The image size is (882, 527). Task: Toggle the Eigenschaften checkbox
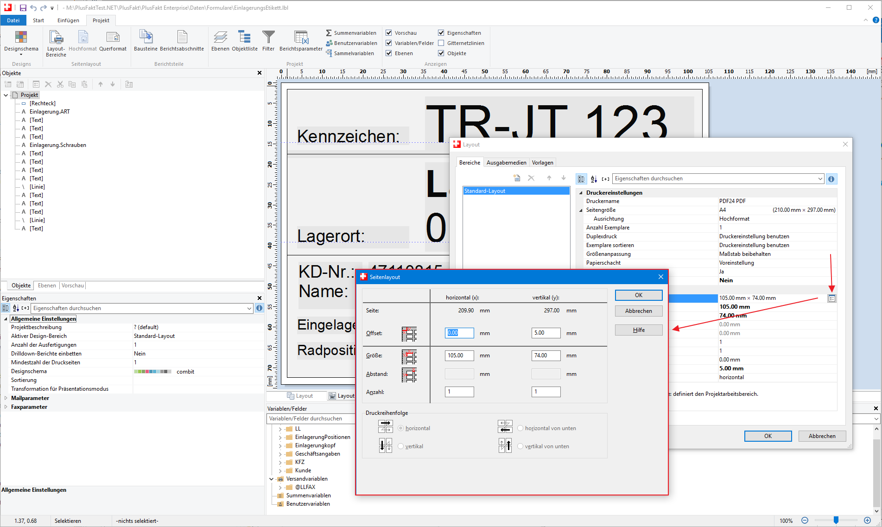[441, 33]
